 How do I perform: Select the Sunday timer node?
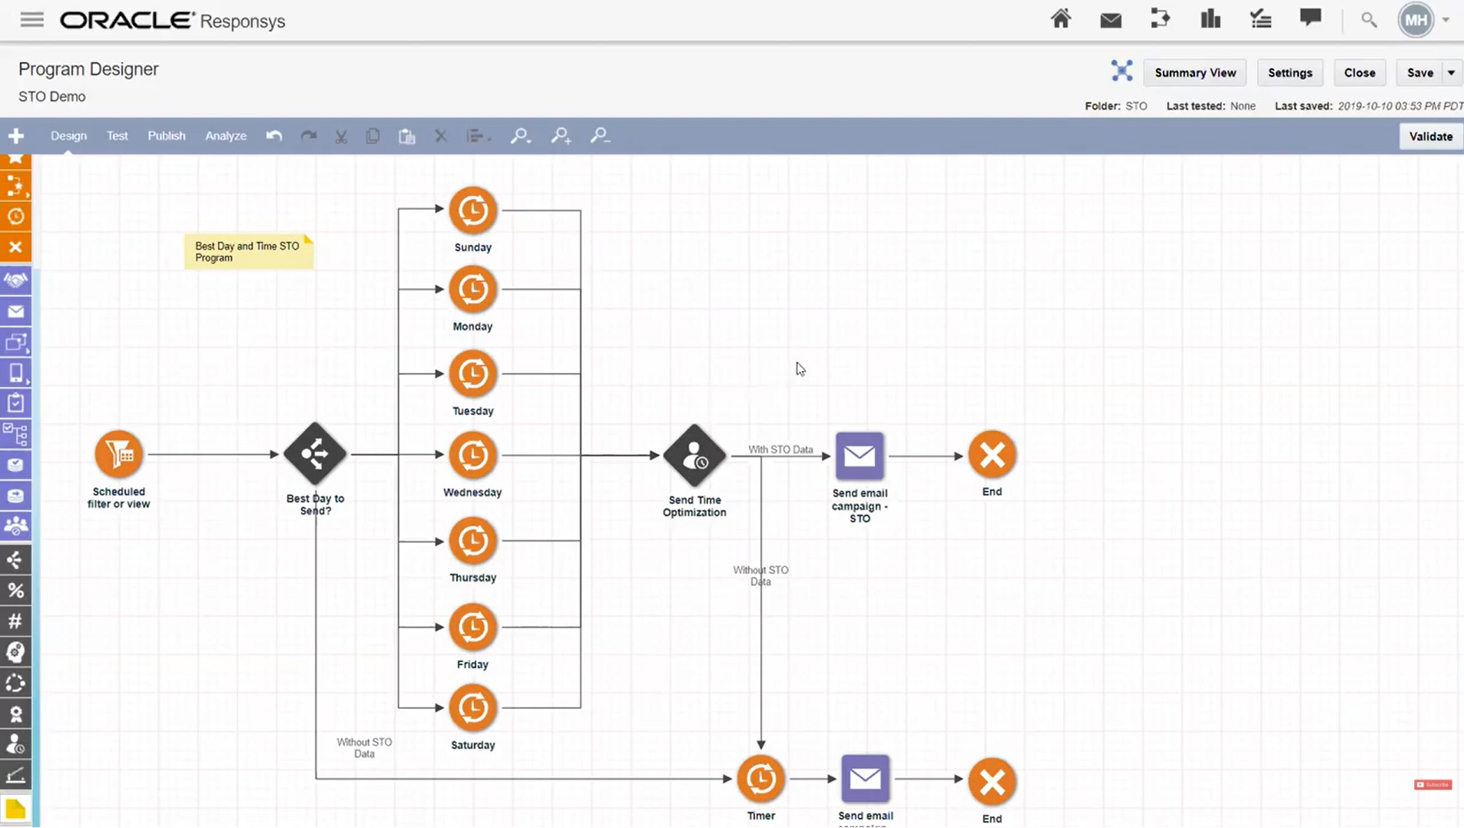pos(472,210)
